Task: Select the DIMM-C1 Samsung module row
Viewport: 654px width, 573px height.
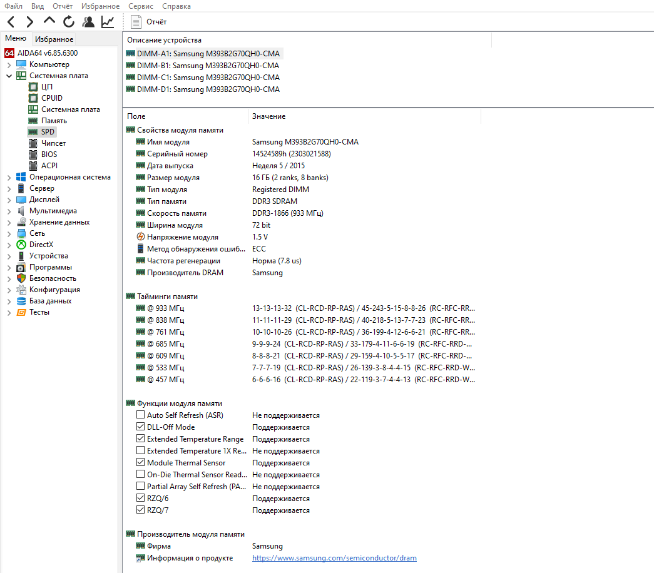Action: tap(203, 77)
